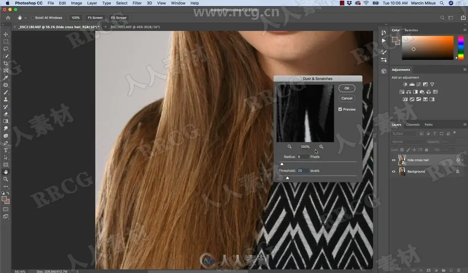Screen dimensions: 468x273
Task: Click the Fill Screen button
Action: coord(119,18)
